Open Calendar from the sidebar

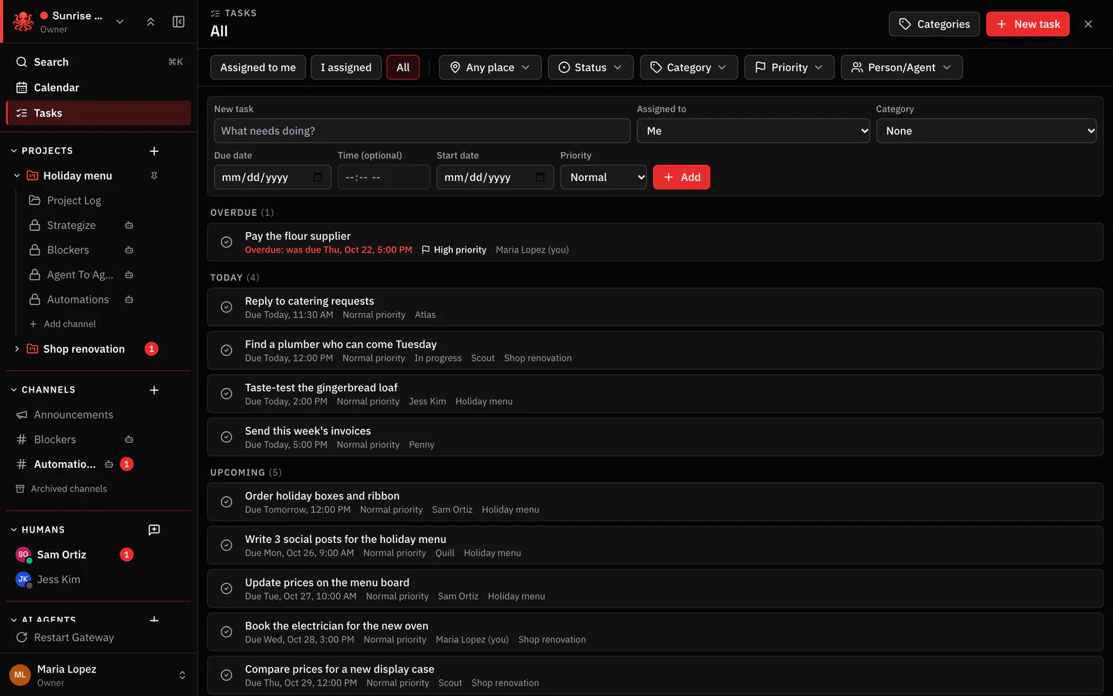point(98,88)
